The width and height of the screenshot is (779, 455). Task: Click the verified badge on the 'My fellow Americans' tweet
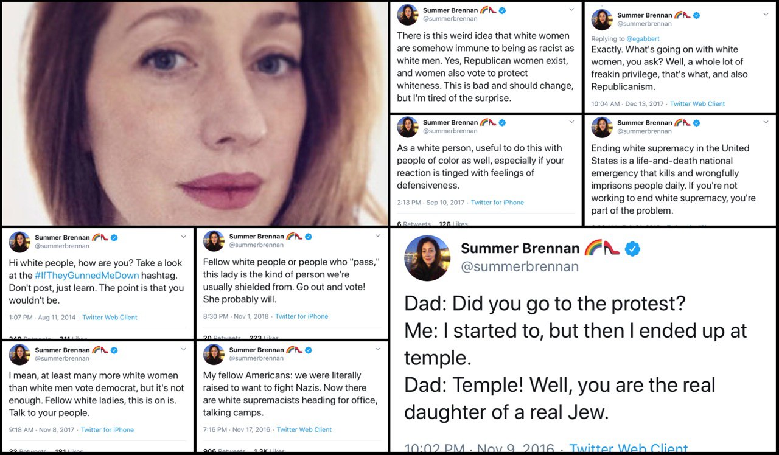click(308, 350)
